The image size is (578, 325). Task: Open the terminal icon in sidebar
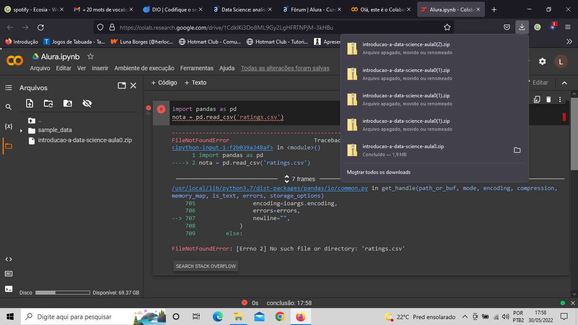[8, 289]
